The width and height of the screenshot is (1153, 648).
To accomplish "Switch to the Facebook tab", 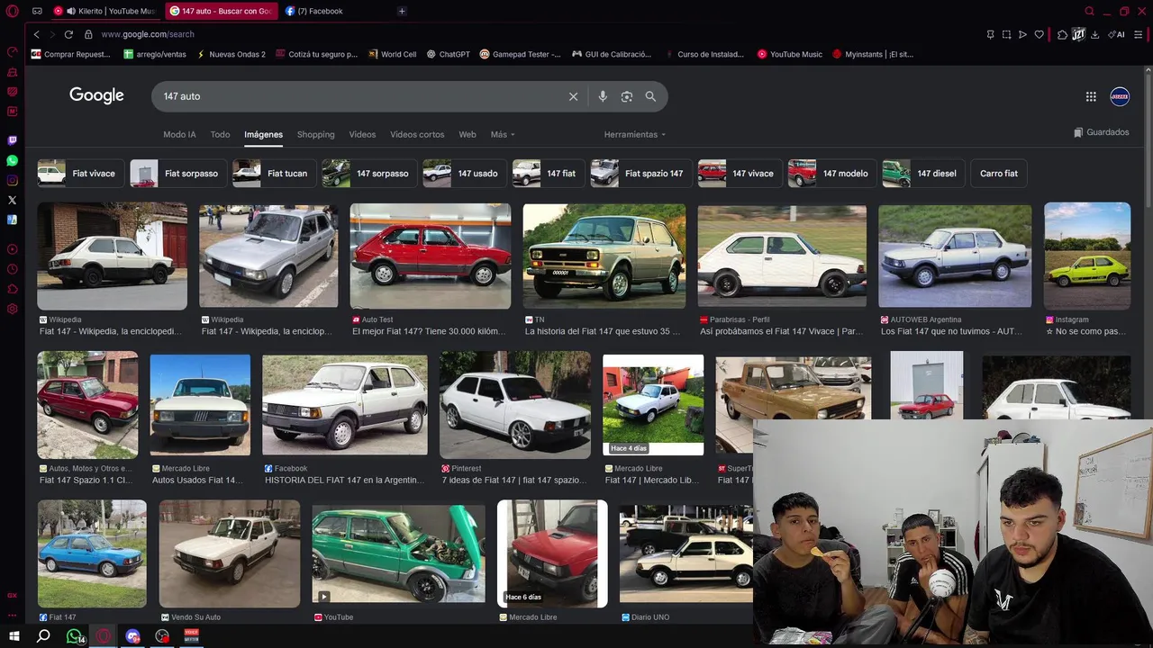I will point(320,11).
